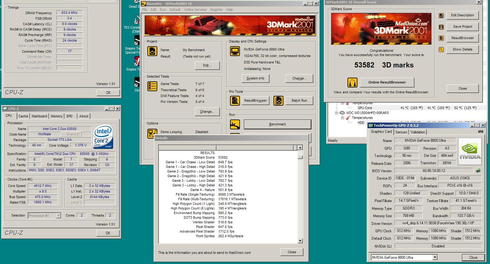Click Close in the Overall Score window
The width and height of the screenshot is (490, 264).
[x=463, y=88]
